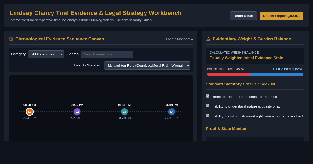Click the Prosecution Burden (45%) label
Image resolution: width=313 pixels, height=164 pixels.
pyautogui.click(x=225, y=69)
